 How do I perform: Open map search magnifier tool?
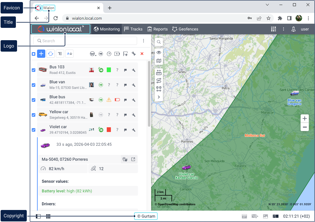coord(159,42)
